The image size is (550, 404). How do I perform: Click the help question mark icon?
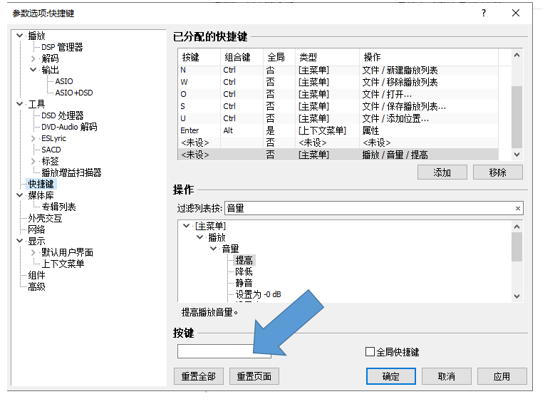pyautogui.click(x=484, y=13)
